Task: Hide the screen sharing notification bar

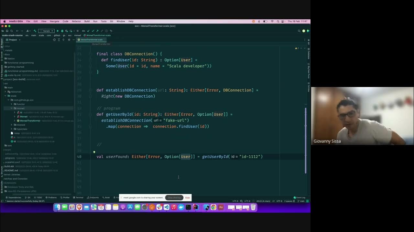Action: pos(187,198)
